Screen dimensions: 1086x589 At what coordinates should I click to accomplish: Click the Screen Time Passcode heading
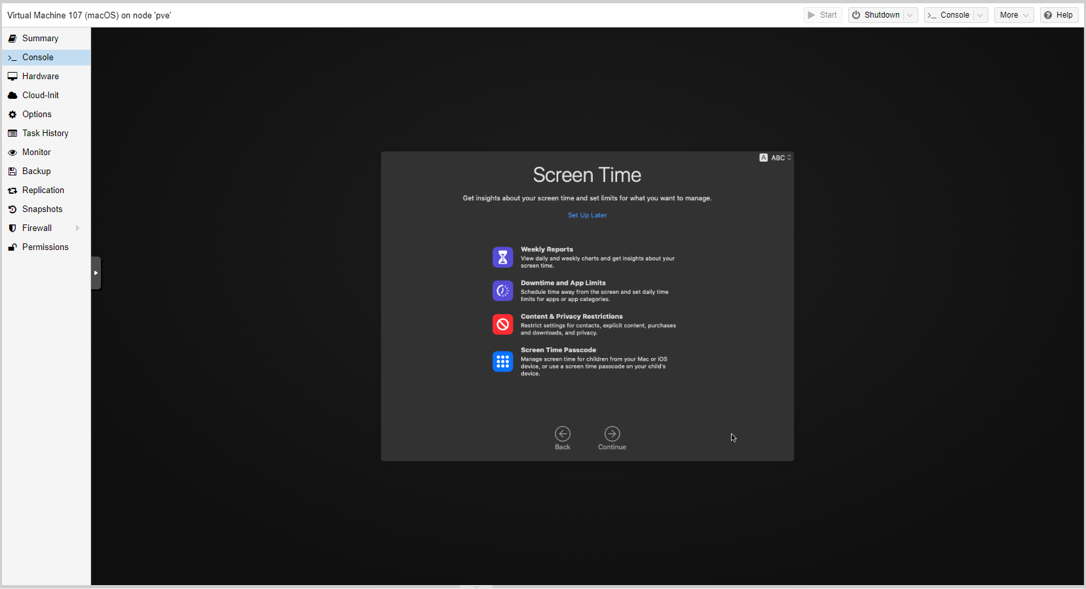(x=559, y=350)
